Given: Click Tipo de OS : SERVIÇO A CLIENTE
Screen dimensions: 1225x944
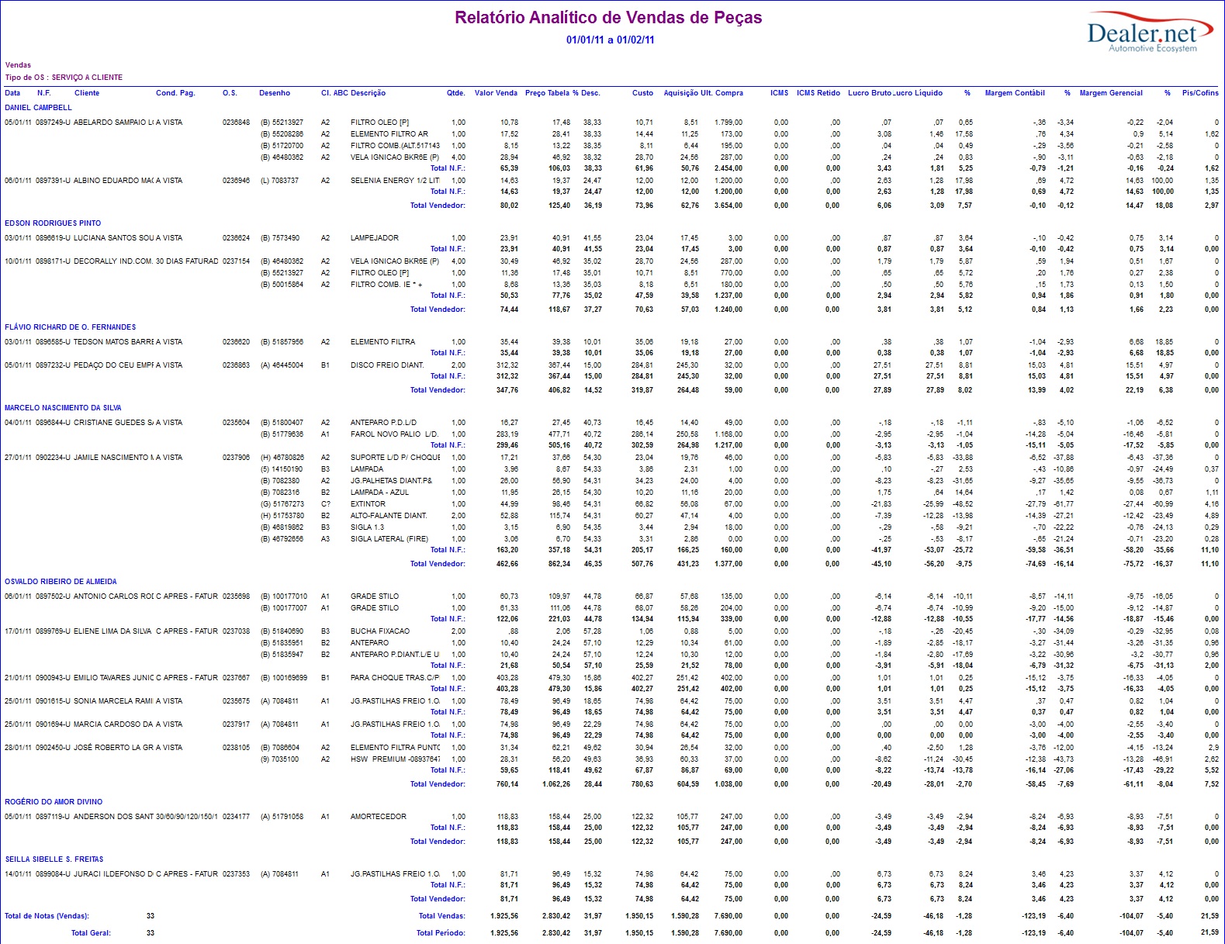Looking at the screenshot, I should 64,78.
